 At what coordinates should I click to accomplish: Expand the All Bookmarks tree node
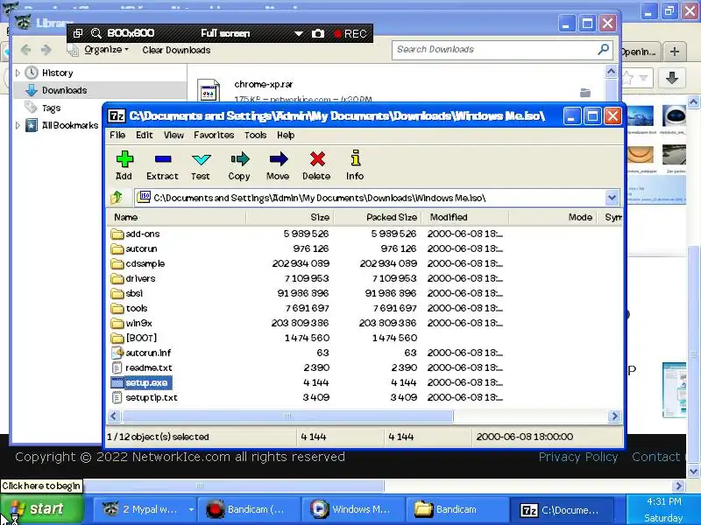tap(18, 125)
